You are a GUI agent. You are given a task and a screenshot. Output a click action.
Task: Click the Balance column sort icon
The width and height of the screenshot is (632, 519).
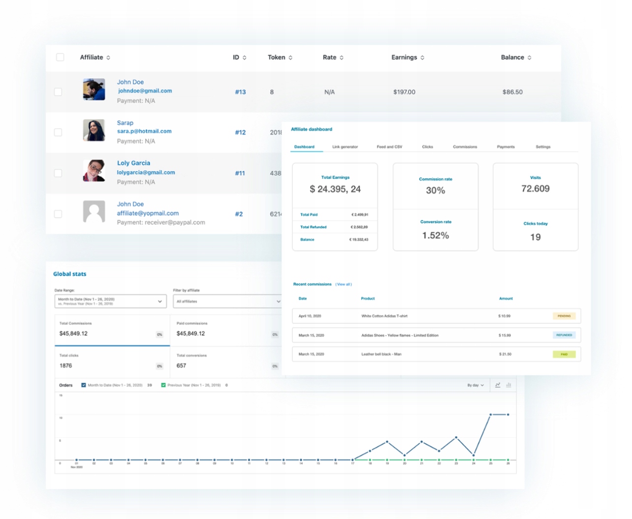530,58
